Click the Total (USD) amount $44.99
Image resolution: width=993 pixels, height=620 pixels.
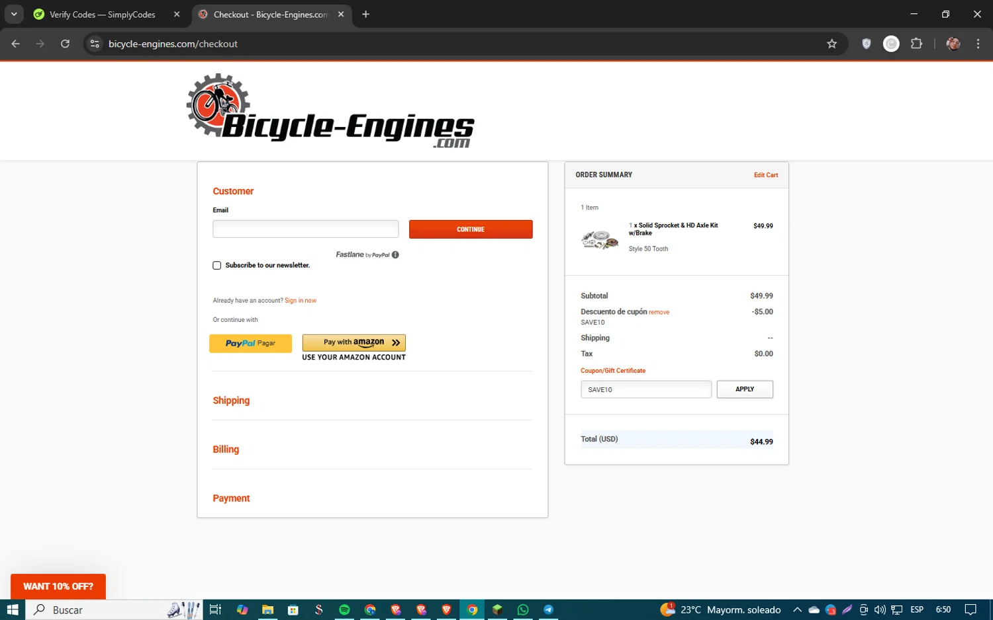pyautogui.click(x=761, y=442)
